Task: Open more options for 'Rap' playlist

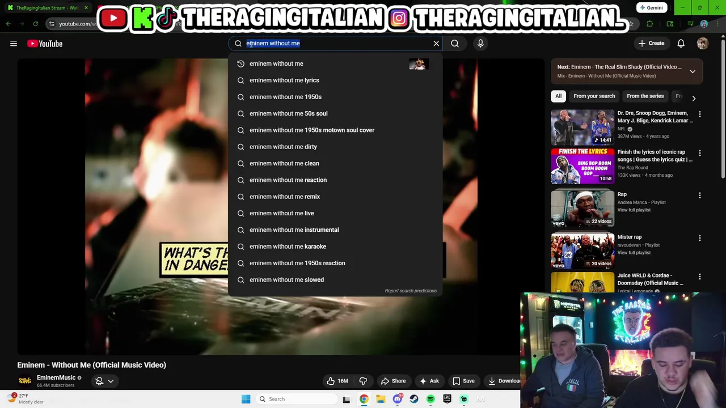Action: 699,195
